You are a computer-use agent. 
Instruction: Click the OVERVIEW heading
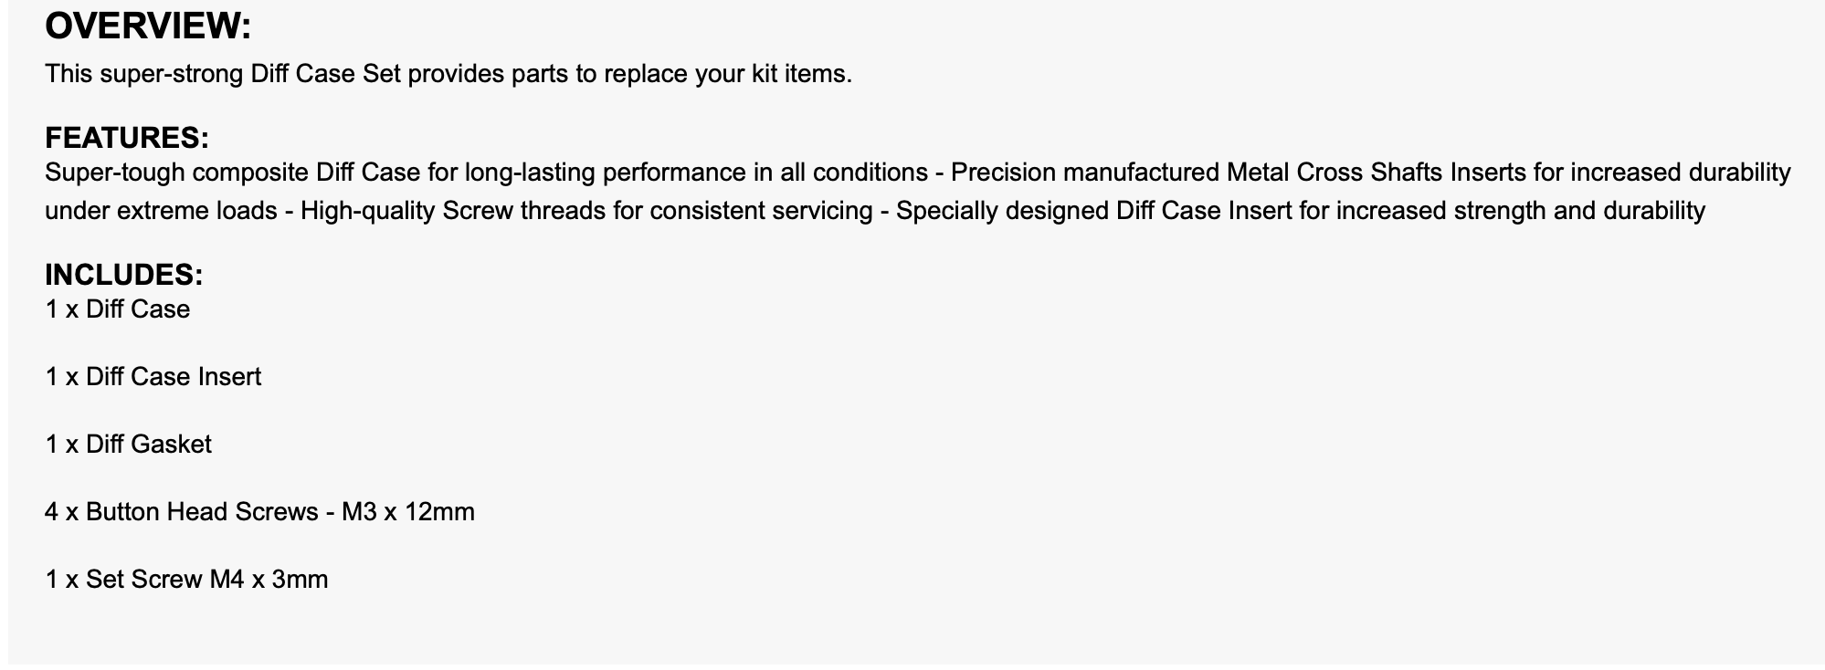point(147,26)
